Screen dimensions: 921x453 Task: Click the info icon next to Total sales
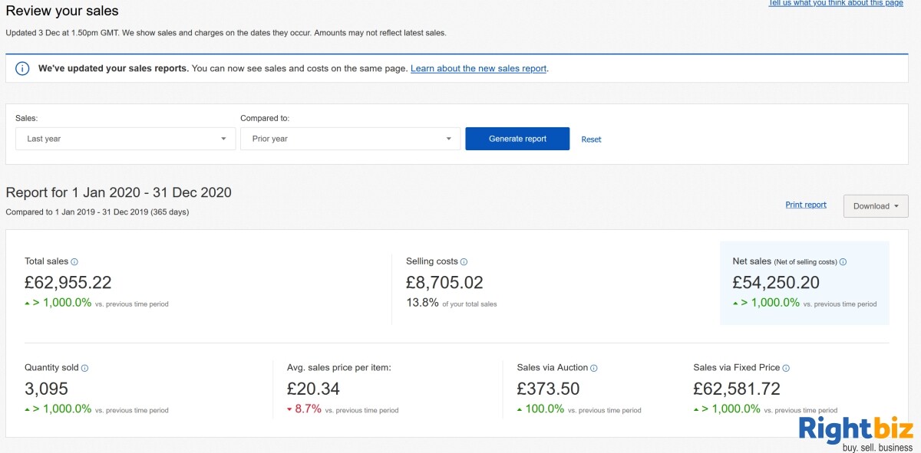click(x=74, y=262)
